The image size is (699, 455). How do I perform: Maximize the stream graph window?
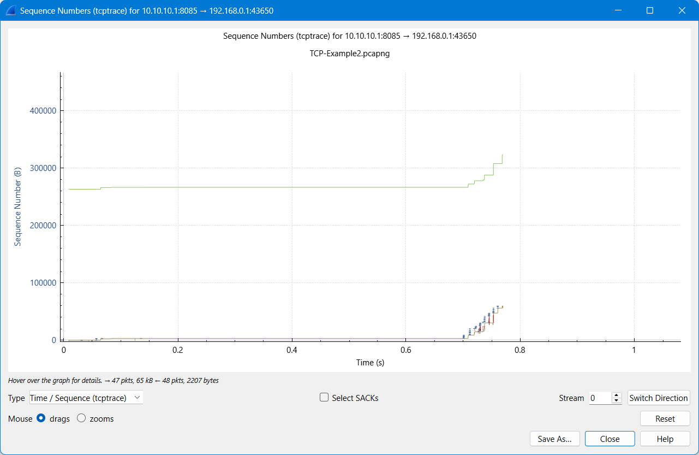(649, 10)
